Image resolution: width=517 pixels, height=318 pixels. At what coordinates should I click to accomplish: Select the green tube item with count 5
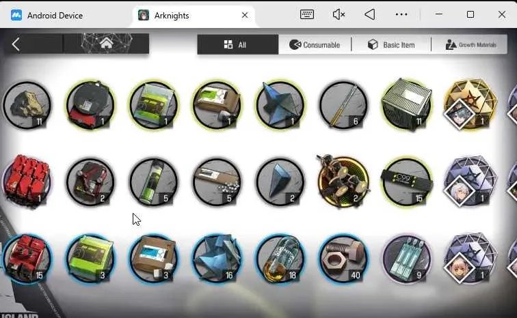154,182
